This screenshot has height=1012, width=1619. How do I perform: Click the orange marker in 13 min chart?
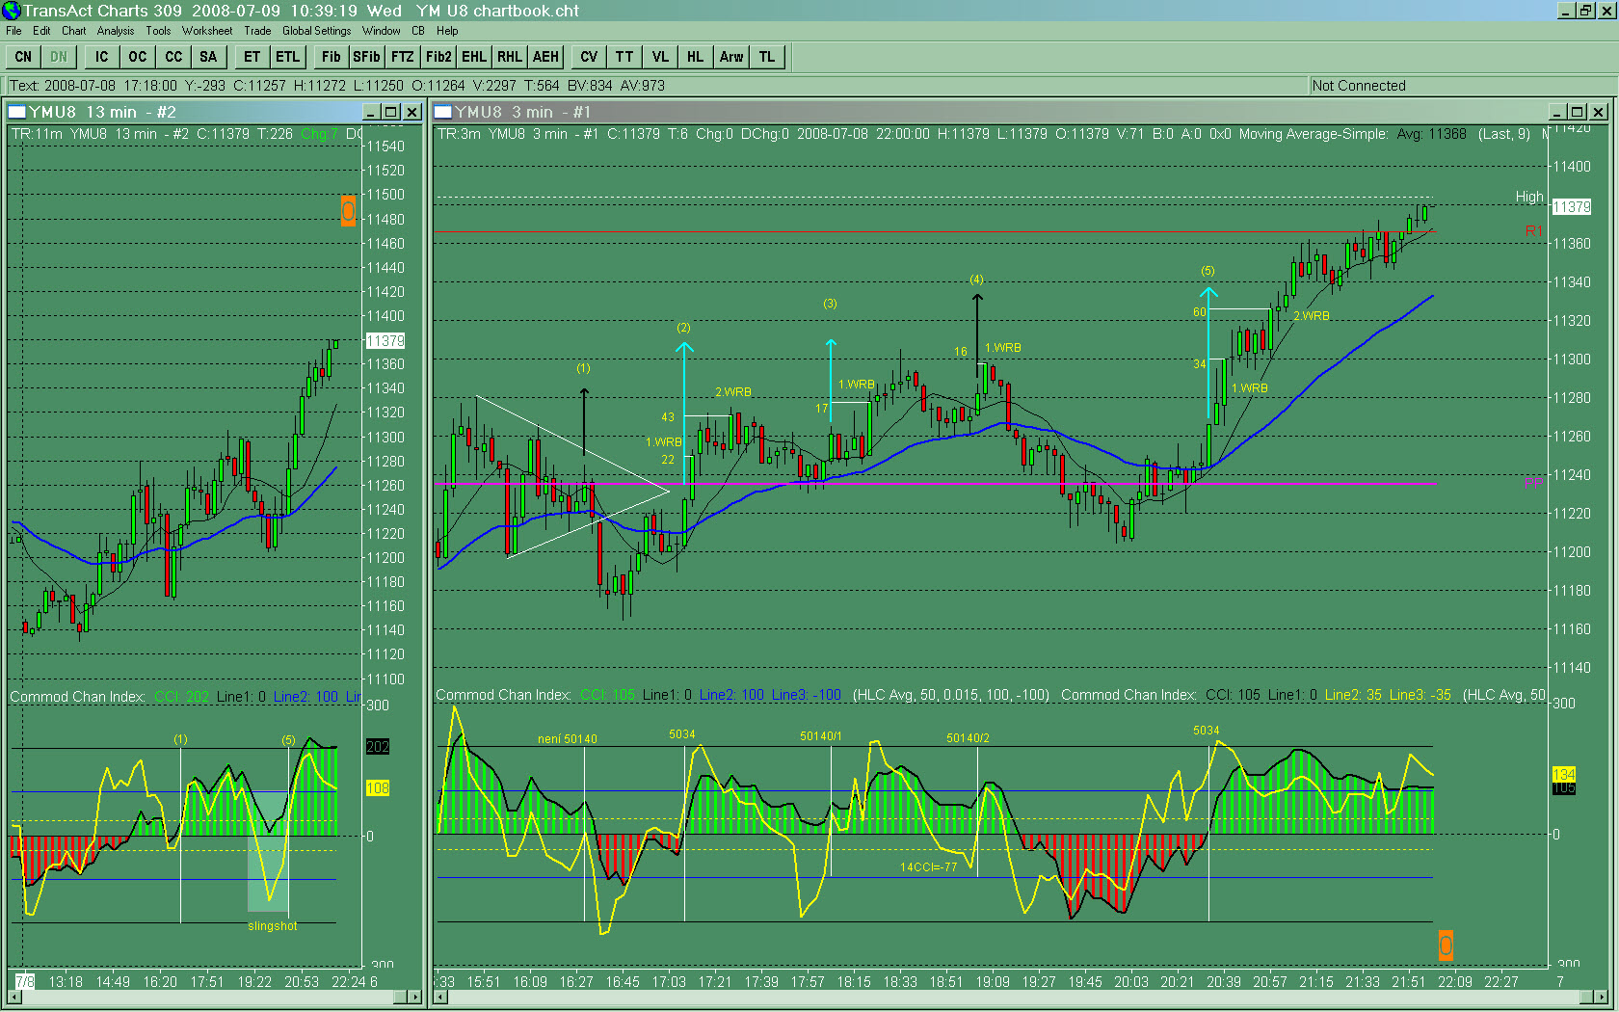tap(348, 211)
